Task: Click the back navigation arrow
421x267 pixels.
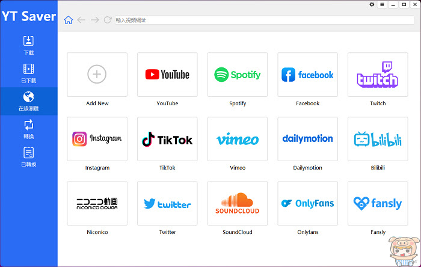Action: coord(81,20)
